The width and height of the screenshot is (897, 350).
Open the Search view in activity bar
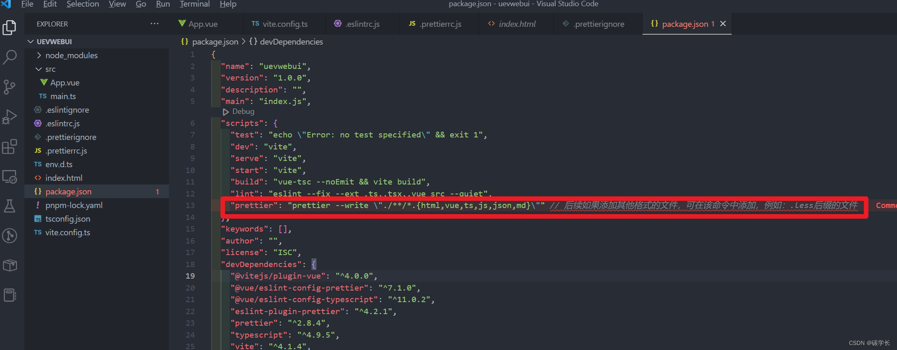[10, 57]
